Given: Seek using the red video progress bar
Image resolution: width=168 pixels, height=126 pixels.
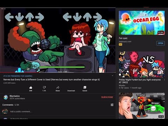Looking at the screenshot, I should coord(58,72).
